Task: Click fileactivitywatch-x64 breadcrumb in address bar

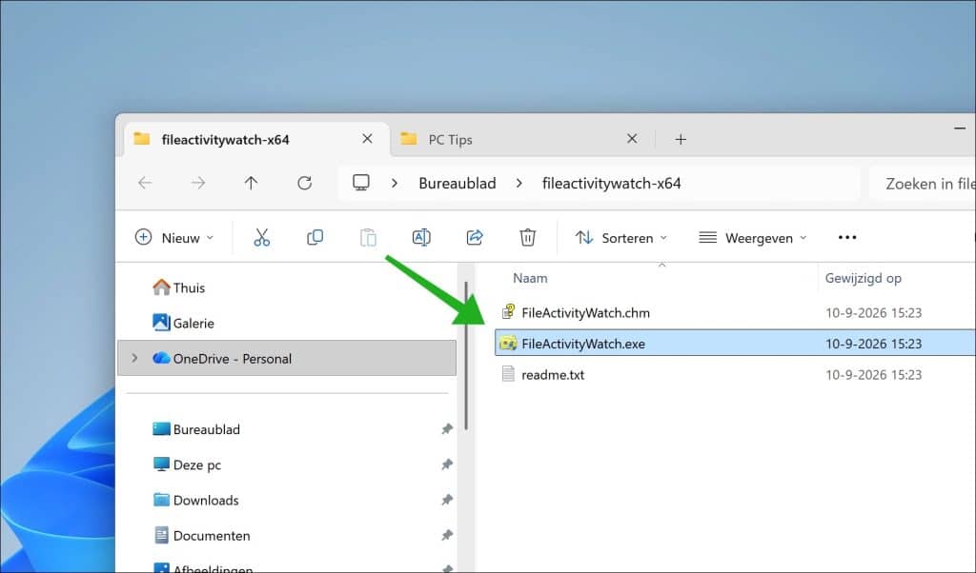Action: (x=611, y=184)
